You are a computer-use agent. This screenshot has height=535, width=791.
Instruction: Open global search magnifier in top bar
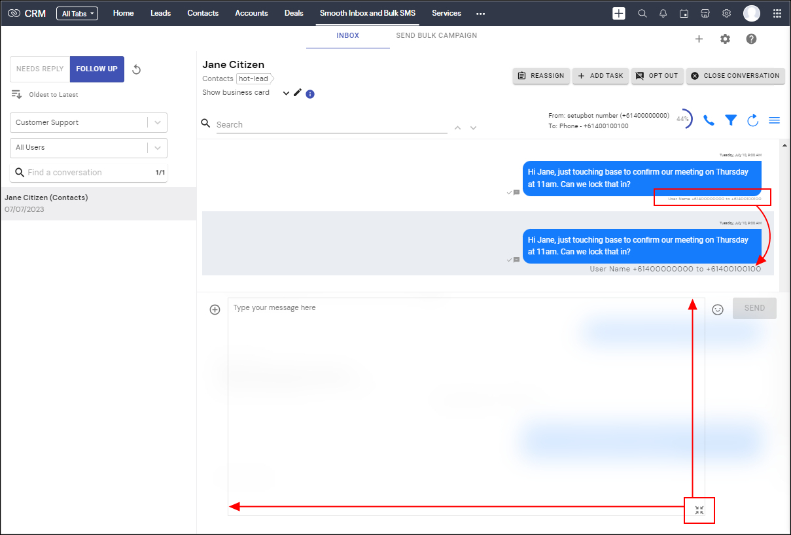pyautogui.click(x=642, y=13)
